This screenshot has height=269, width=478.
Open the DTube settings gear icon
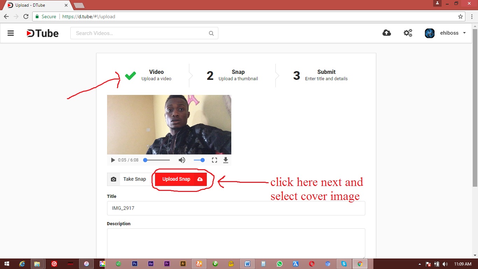(408, 33)
